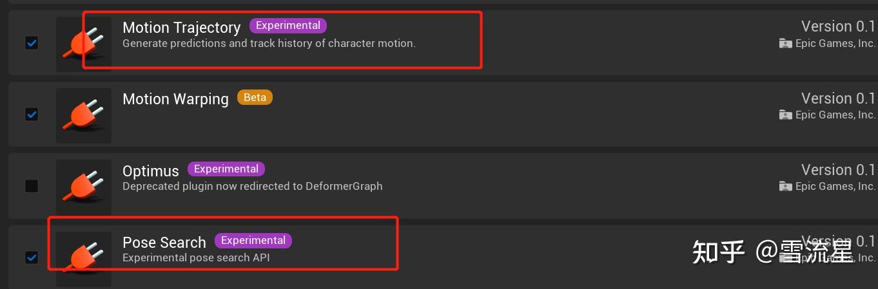Click the Epic Games folder icon for Motion Warping
Screen dimensions: 878x289
pyautogui.click(x=785, y=115)
